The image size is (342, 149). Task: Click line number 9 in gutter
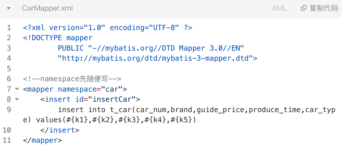pyautogui.click(x=9, y=110)
